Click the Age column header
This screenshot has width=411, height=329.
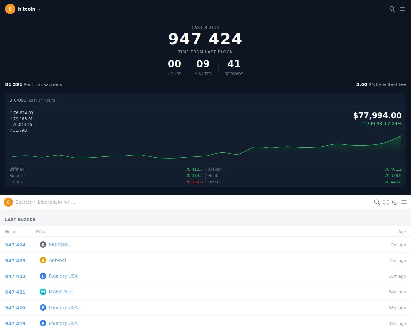point(402,232)
